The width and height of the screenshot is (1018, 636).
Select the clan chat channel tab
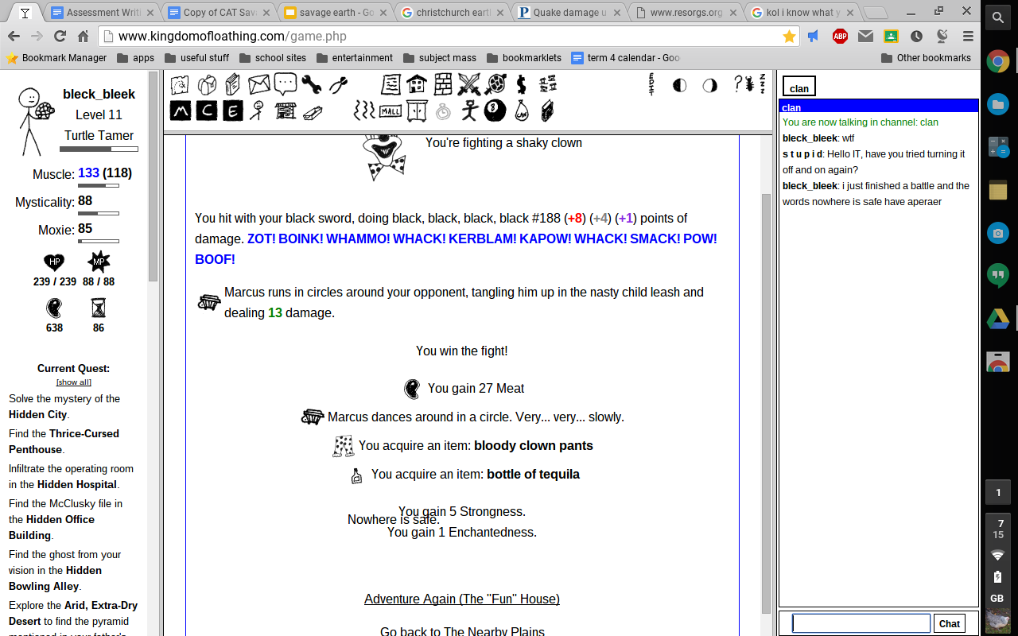(x=799, y=88)
